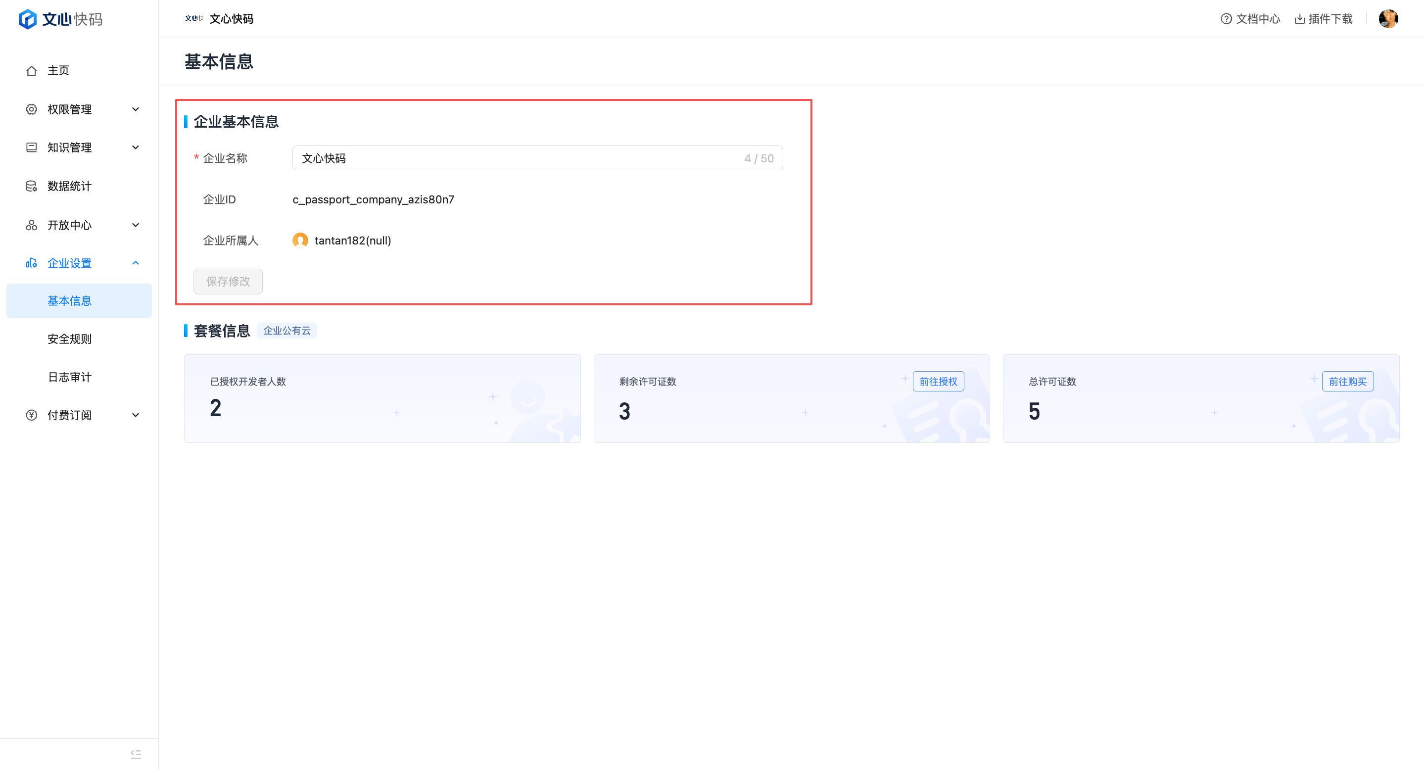1425x770 pixels.
Task: Click the knowledge management icon
Action: click(x=32, y=147)
